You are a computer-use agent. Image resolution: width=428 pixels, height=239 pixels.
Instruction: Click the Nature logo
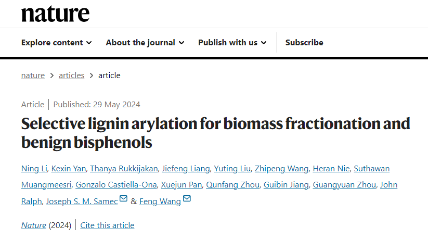(55, 14)
